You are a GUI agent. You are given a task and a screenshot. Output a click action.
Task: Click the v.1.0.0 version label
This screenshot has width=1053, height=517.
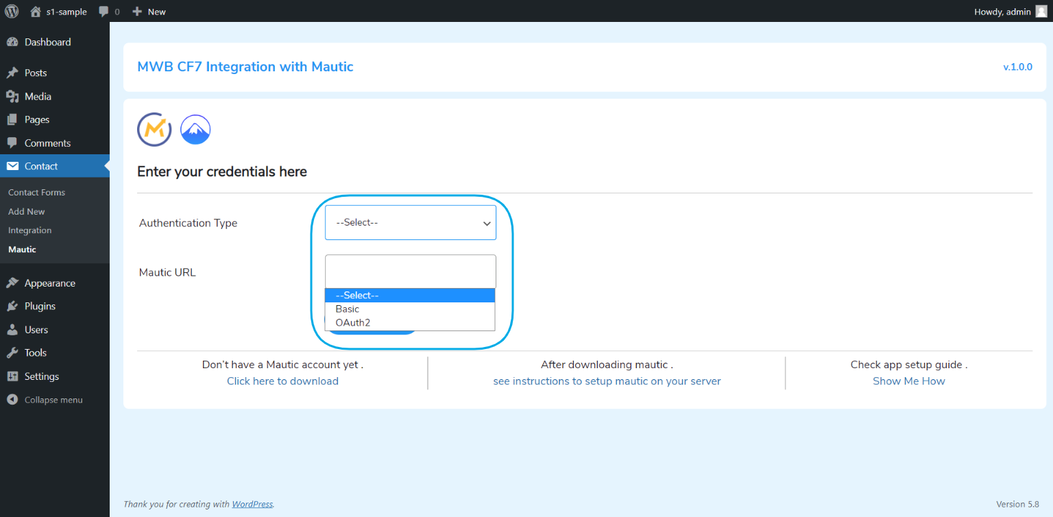click(x=1017, y=67)
